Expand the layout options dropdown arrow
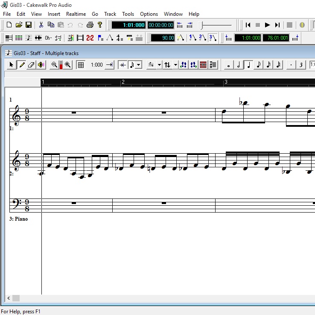 tap(159, 65)
